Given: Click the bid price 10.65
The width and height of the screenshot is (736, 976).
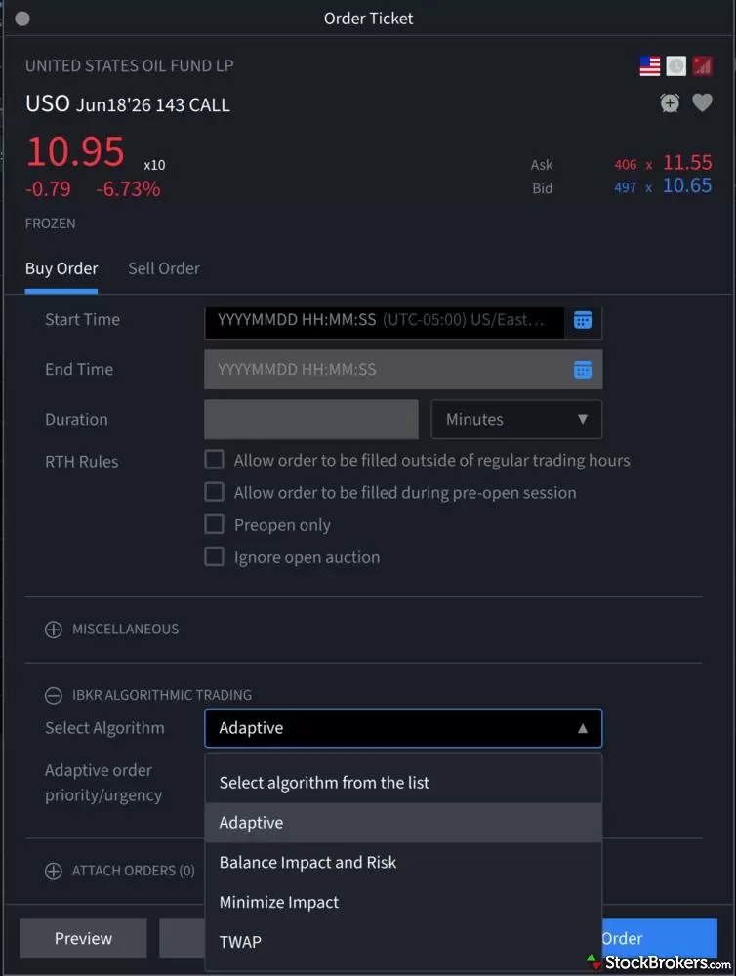Looking at the screenshot, I should click(687, 185).
